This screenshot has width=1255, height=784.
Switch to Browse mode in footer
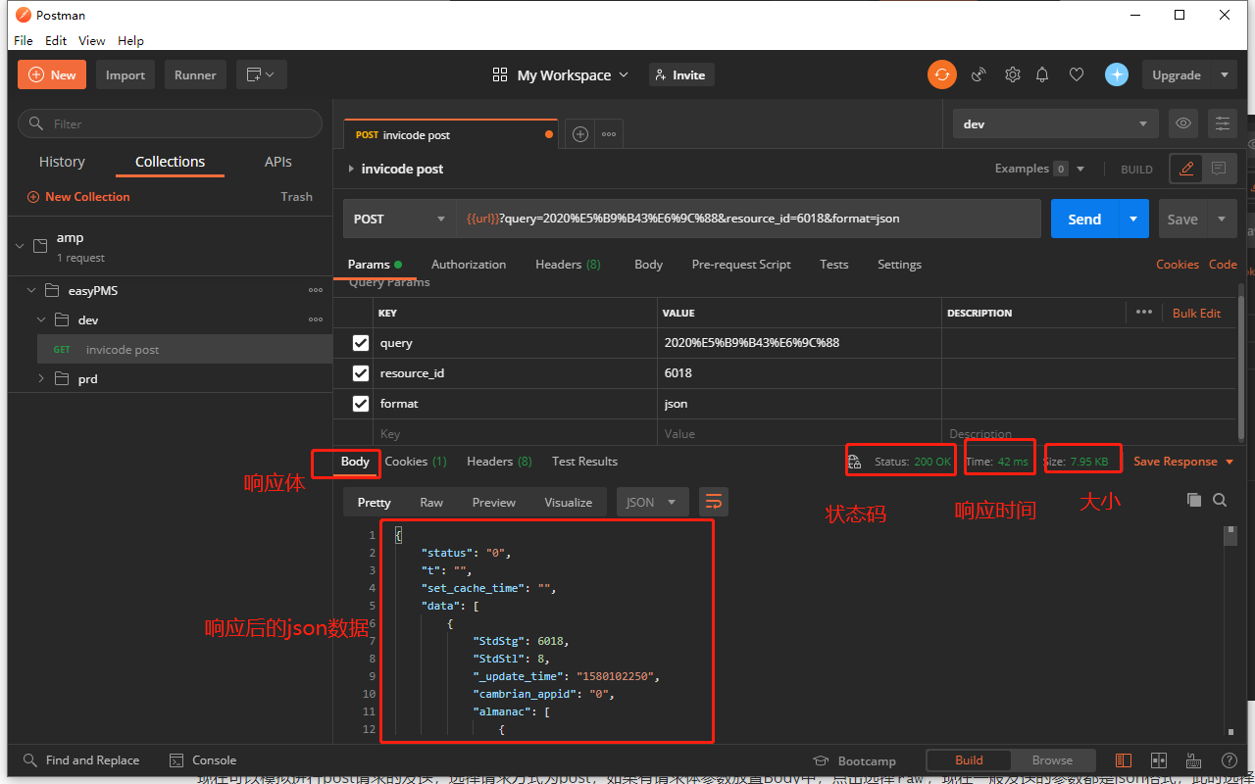point(1052,760)
